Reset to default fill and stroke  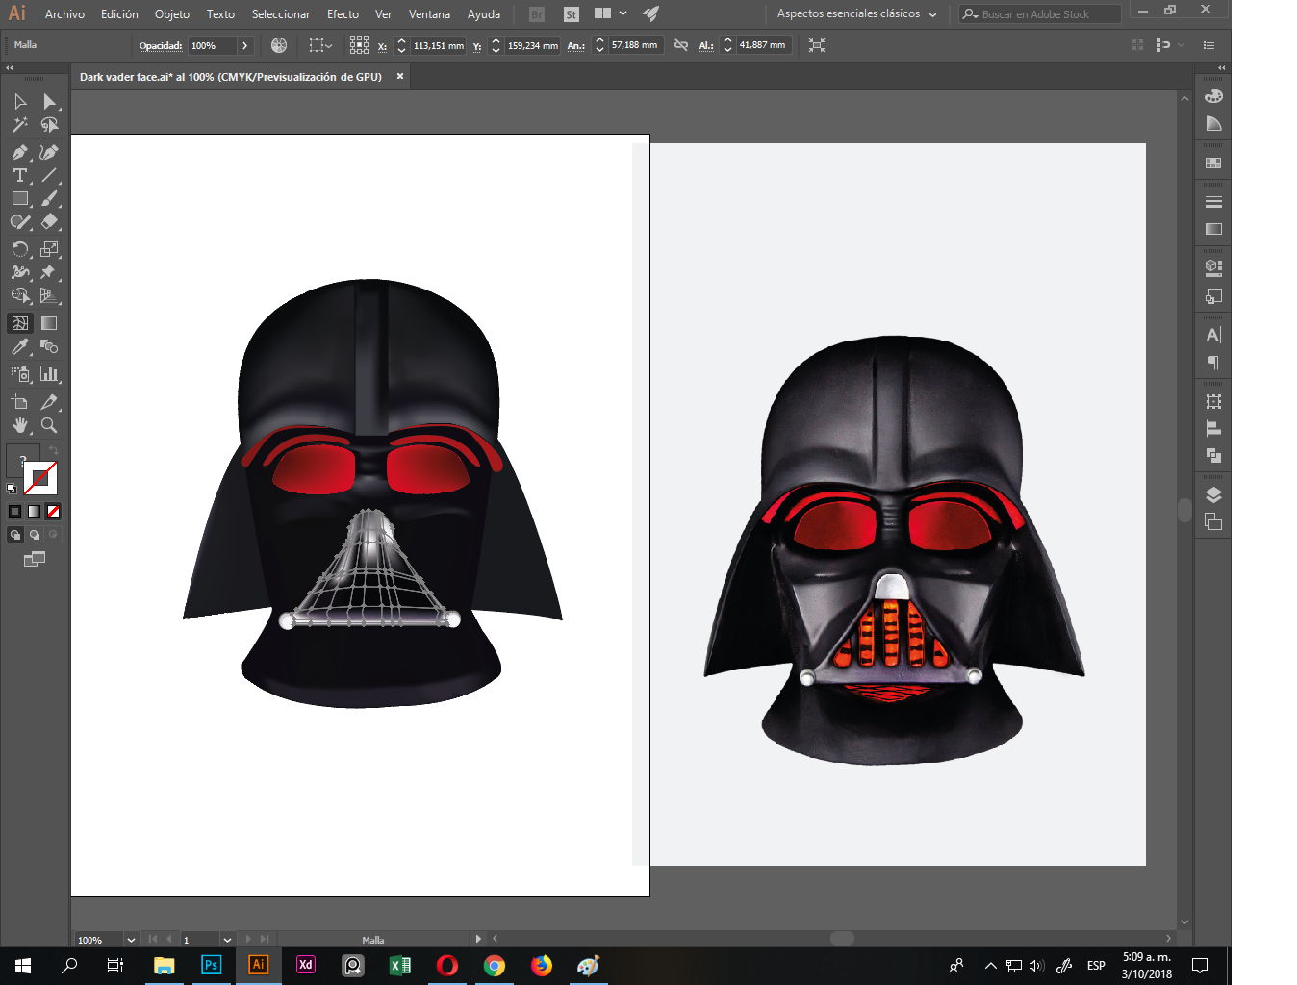coord(12,489)
